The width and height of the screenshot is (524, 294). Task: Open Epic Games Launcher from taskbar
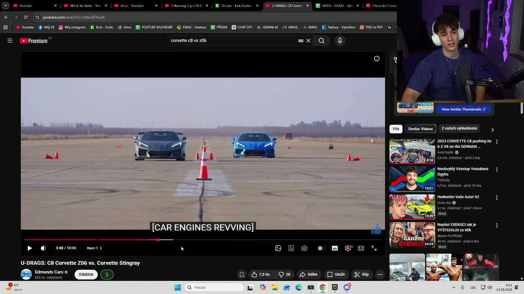[x=335, y=287]
